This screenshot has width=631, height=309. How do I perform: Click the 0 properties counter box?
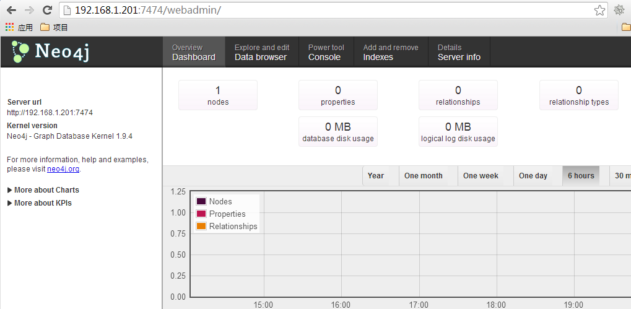click(x=337, y=95)
